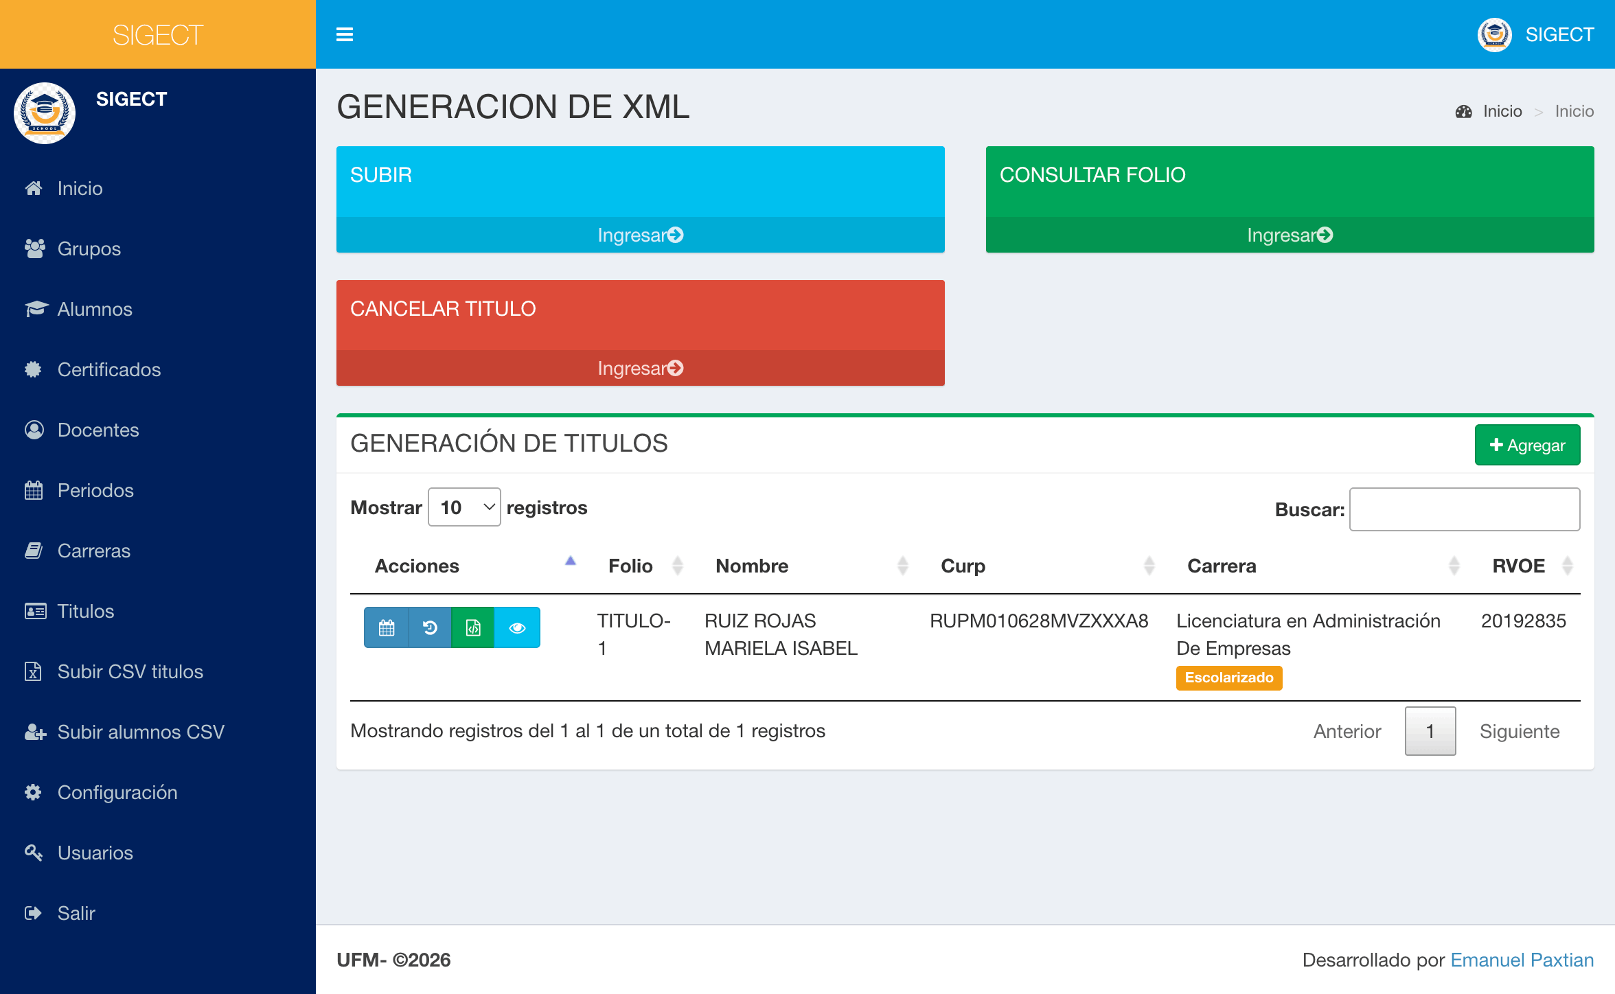Screen dimensions: 1615x994
Task: Click the Escolarizado status badge
Action: 1228,678
